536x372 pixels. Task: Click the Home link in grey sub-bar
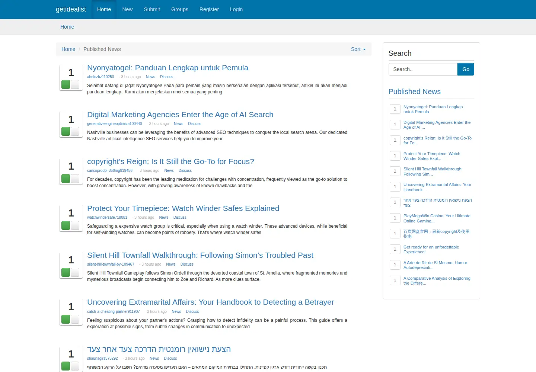click(67, 27)
